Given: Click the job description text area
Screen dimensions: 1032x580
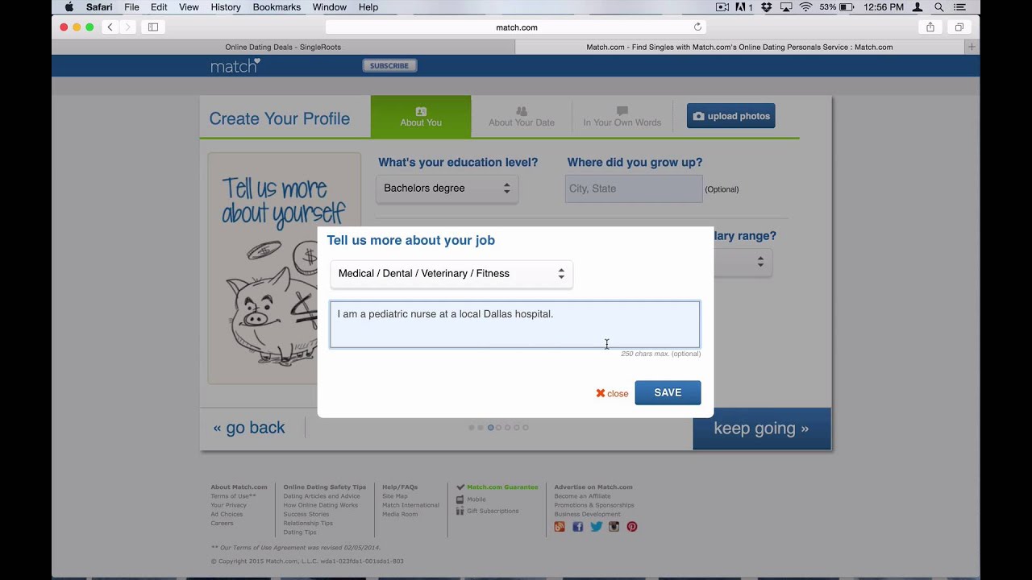Looking at the screenshot, I should pyautogui.click(x=514, y=325).
